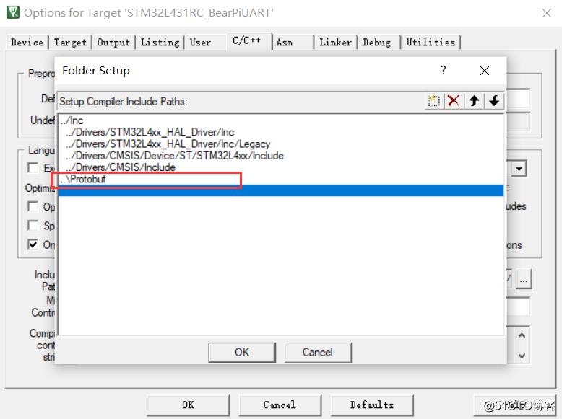Viewport: 562px width, 419px height.
Task: Select the ..\Protobuf include path
Action: pos(281,179)
